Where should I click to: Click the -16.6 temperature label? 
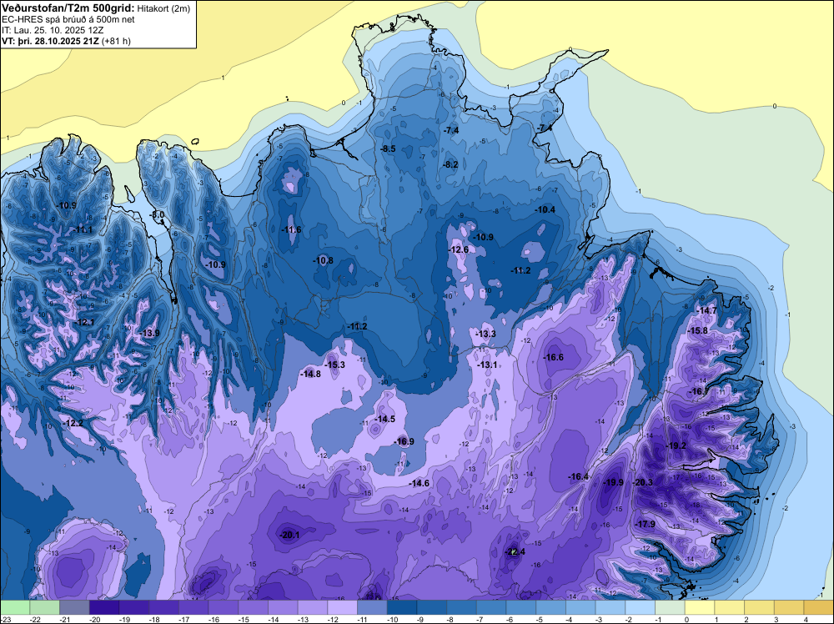[x=553, y=357]
